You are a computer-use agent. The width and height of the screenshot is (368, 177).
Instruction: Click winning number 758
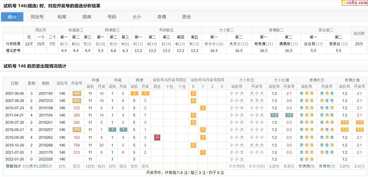[x=77, y=145]
